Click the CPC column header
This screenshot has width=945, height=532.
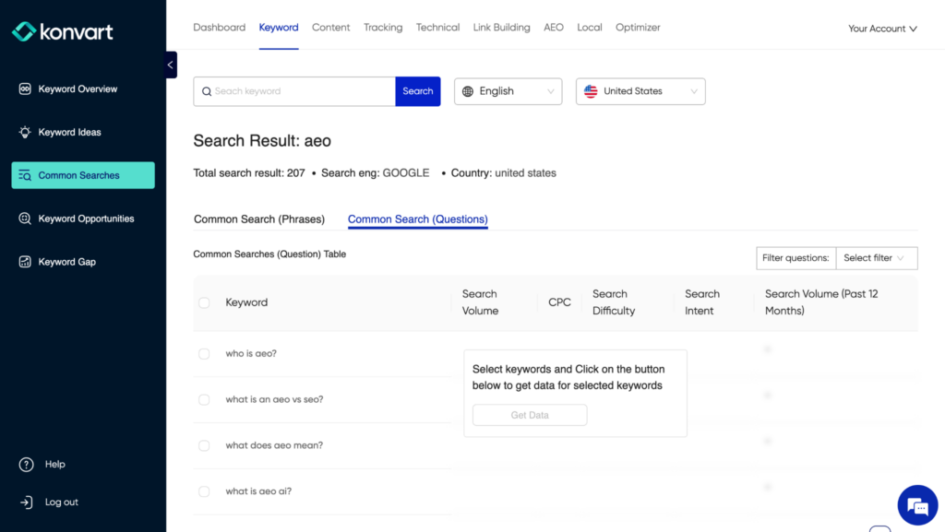[x=559, y=302]
